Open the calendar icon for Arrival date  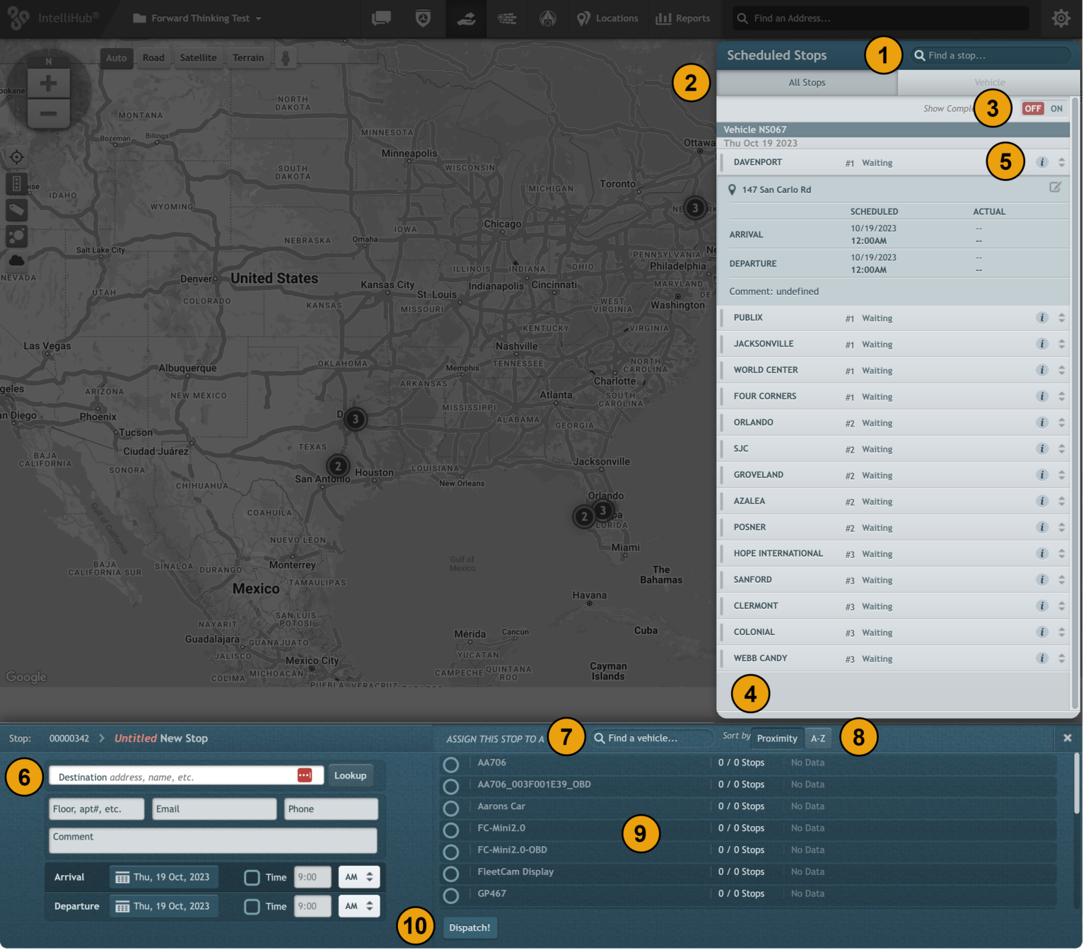pyautogui.click(x=122, y=878)
